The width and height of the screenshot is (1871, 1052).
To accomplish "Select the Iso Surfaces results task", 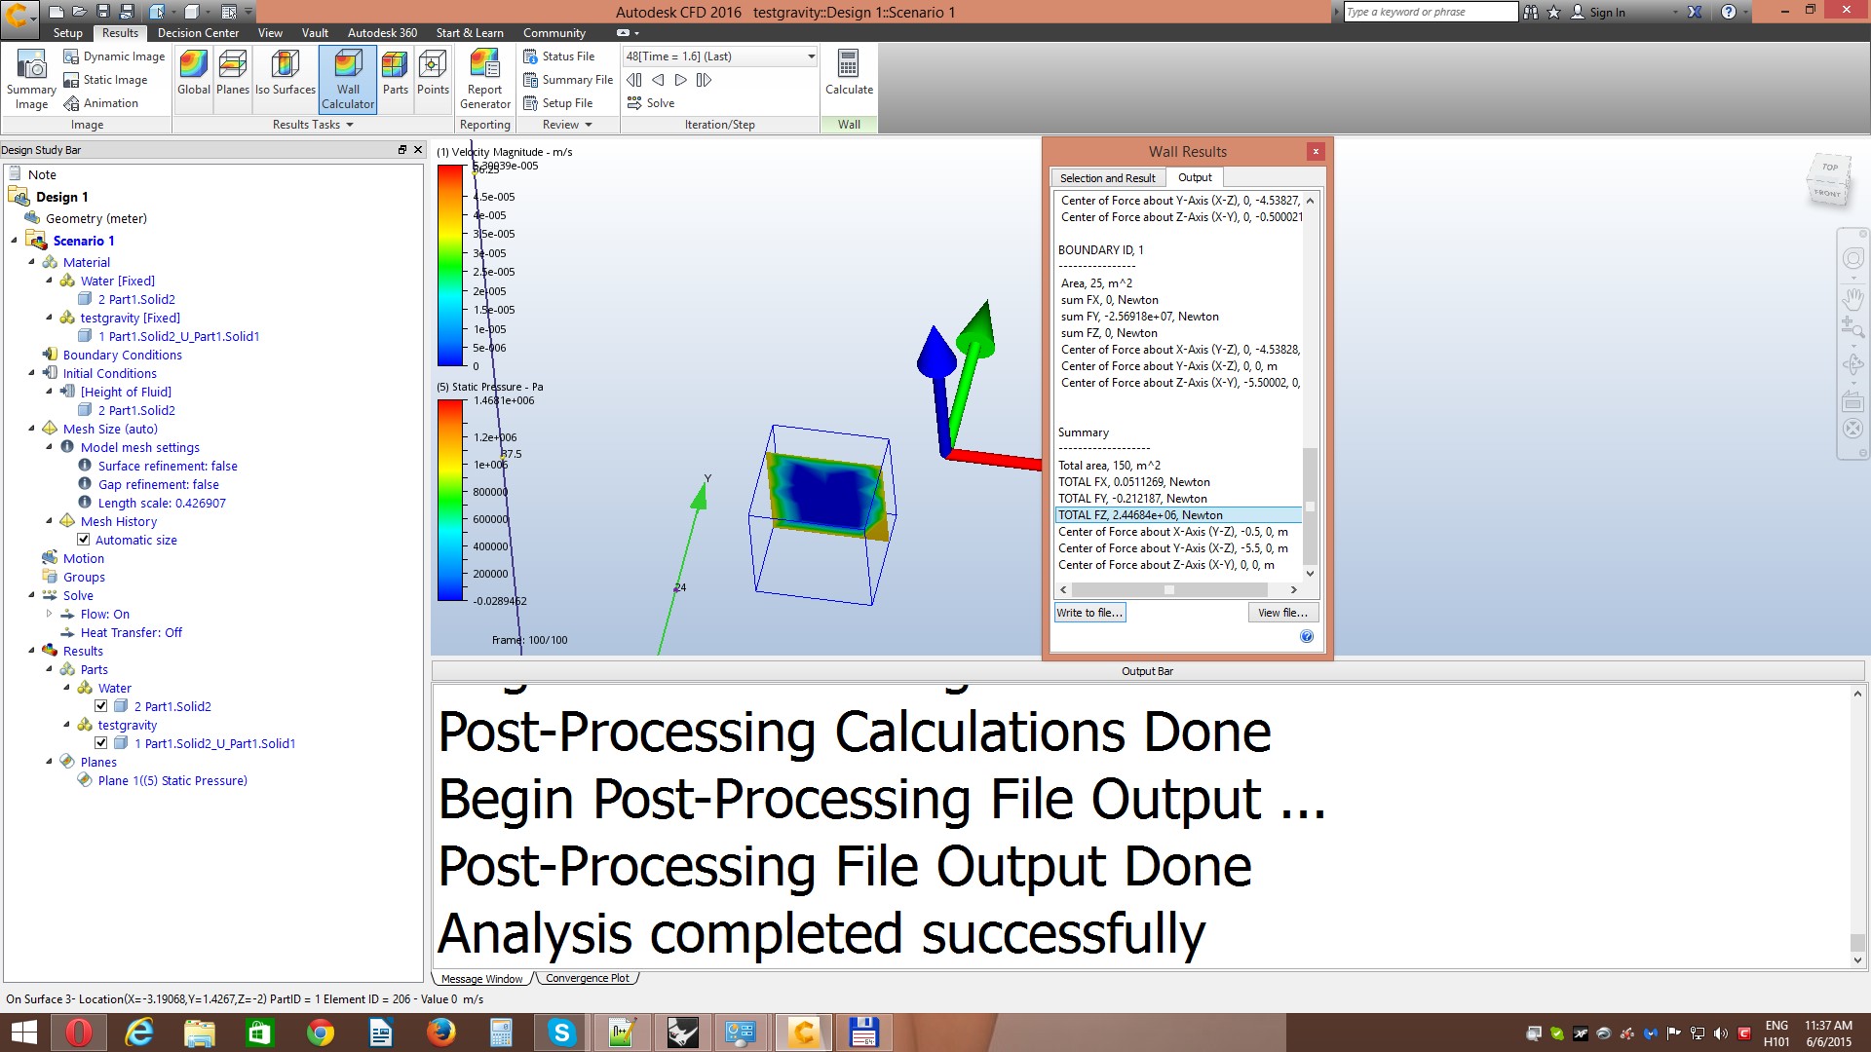I will pos(286,73).
